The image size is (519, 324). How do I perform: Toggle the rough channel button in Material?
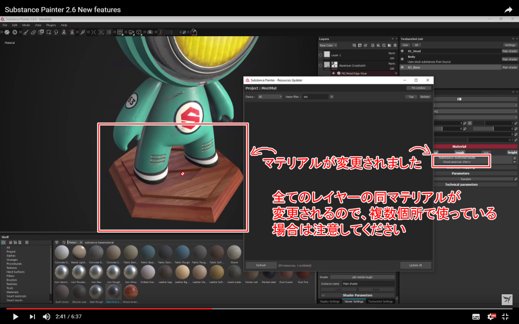[x=460, y=152]
